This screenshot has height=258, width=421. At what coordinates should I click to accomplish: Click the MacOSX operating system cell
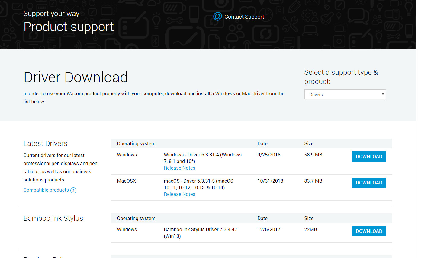[x=127, y=181]
